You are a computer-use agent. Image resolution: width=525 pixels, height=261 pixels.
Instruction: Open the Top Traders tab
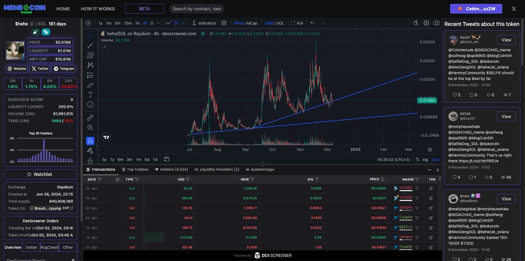(135, 169)
